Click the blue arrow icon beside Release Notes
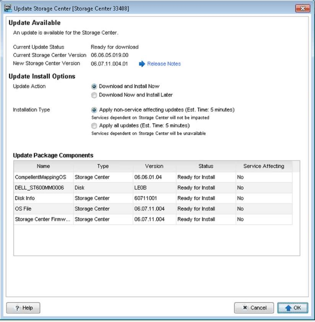This screenshot has height=322, width=315. (142, 64)
